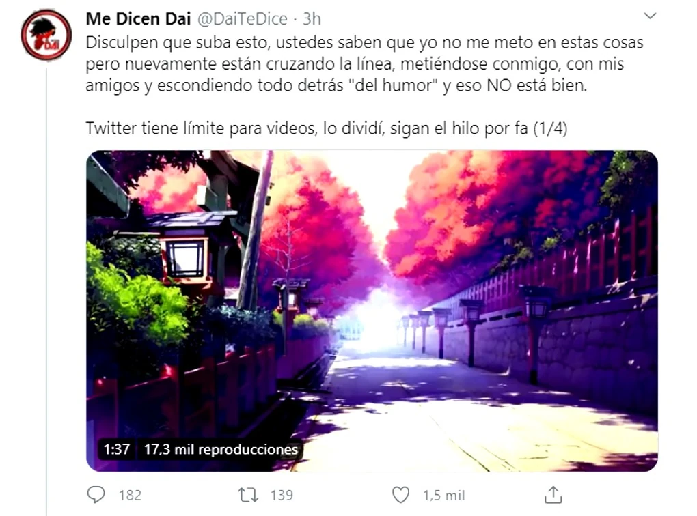697x516 pixels.
Task: Click the 3h timestamp link
Action: [x=312, y=18]
